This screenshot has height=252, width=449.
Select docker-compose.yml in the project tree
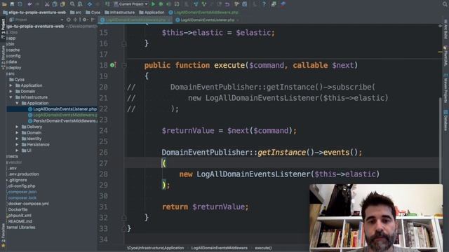click(28, 204)
